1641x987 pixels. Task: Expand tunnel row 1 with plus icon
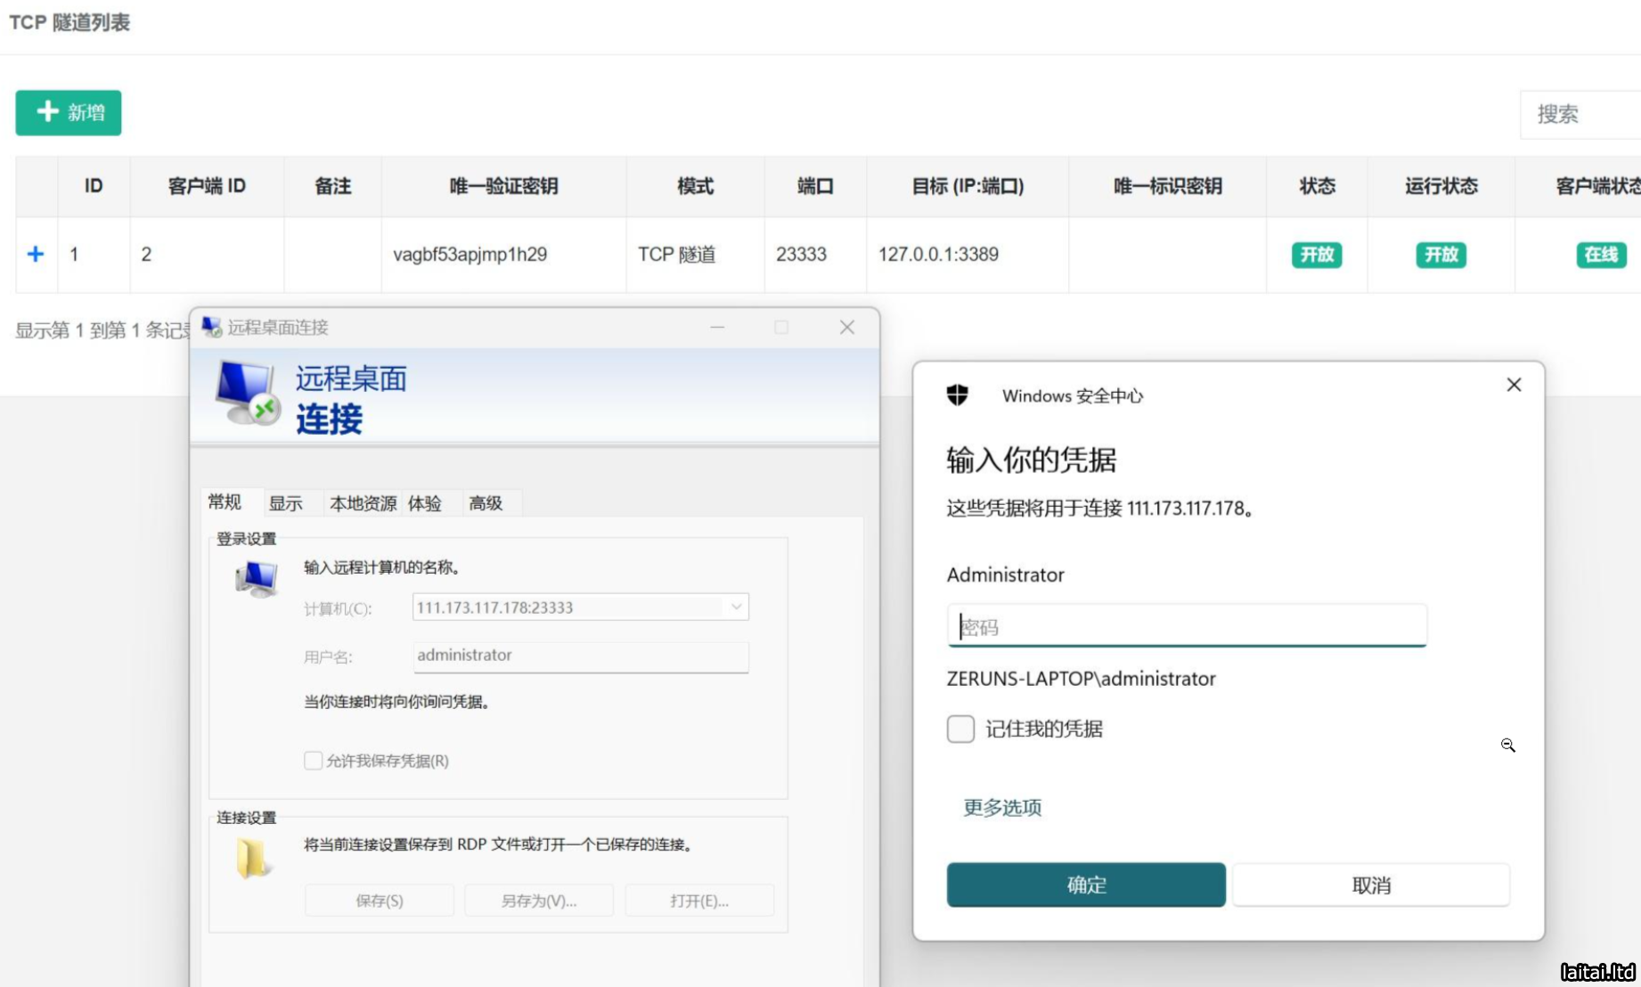click(36, 255)
